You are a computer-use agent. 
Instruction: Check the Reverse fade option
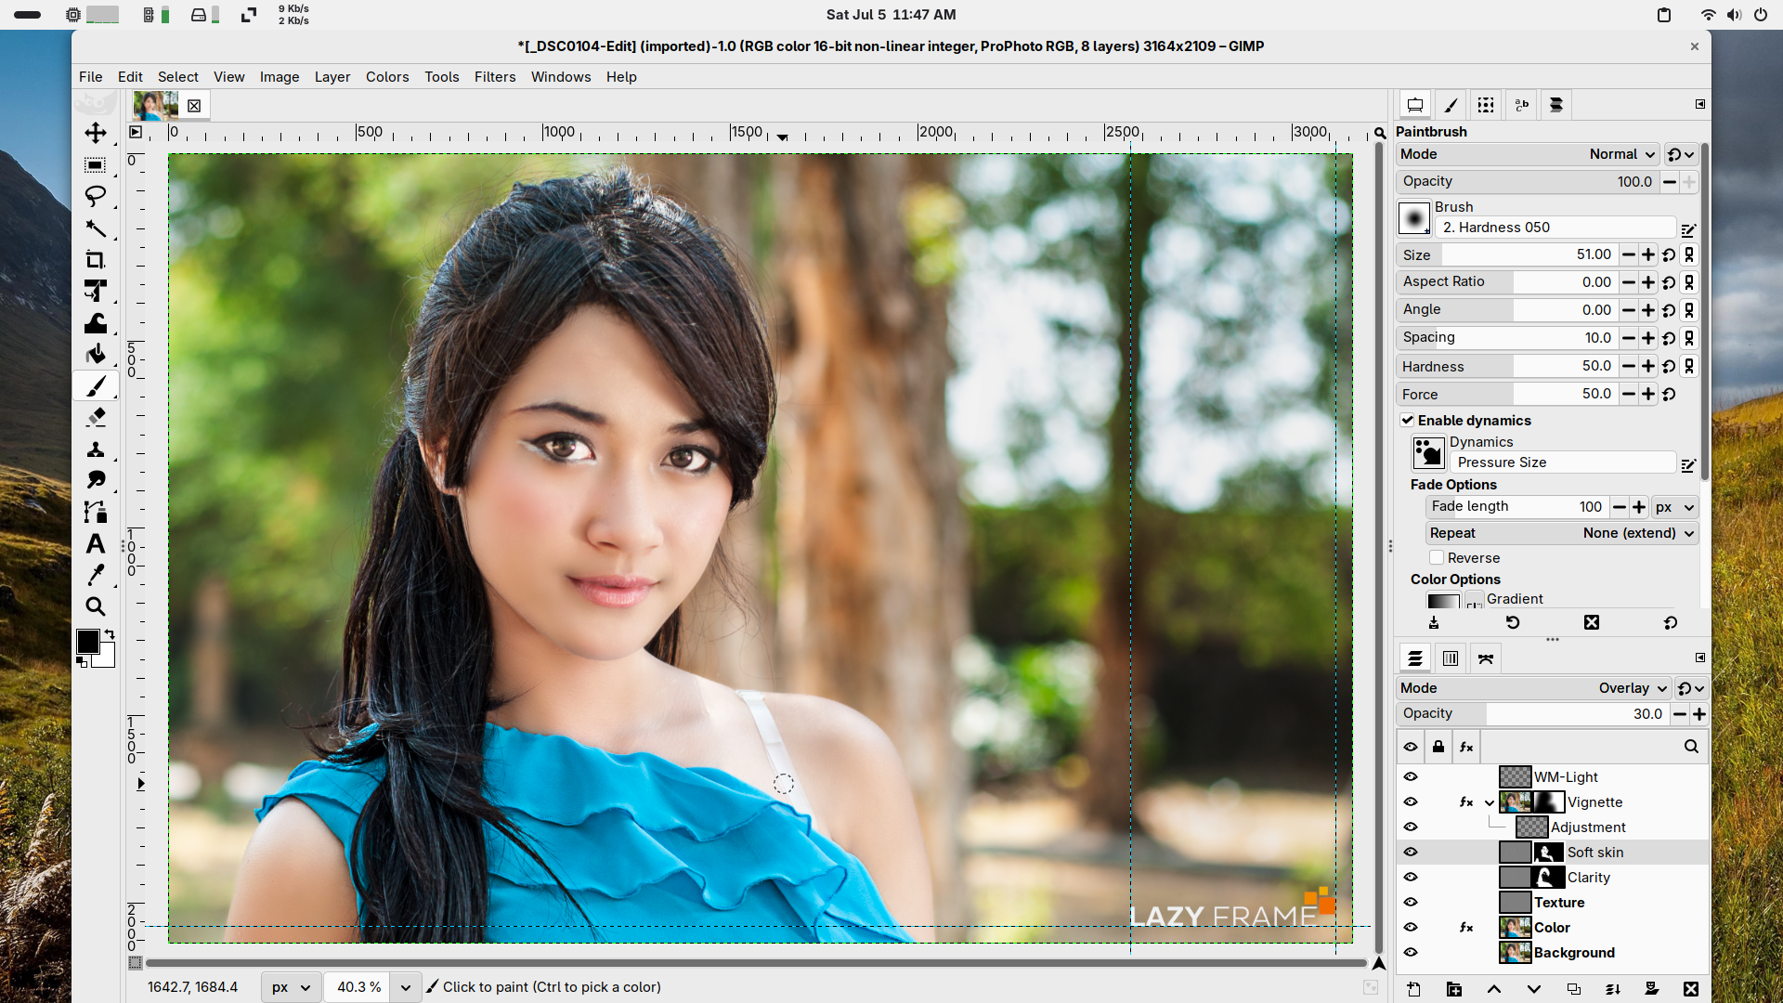pos(1437,558)
